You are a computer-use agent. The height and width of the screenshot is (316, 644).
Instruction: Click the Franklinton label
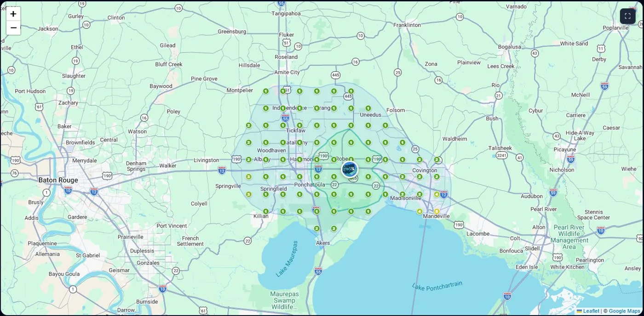point(407,25)
